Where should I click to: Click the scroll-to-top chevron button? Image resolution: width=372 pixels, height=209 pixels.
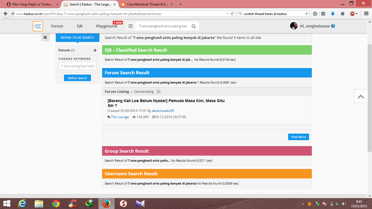(361, 96)
